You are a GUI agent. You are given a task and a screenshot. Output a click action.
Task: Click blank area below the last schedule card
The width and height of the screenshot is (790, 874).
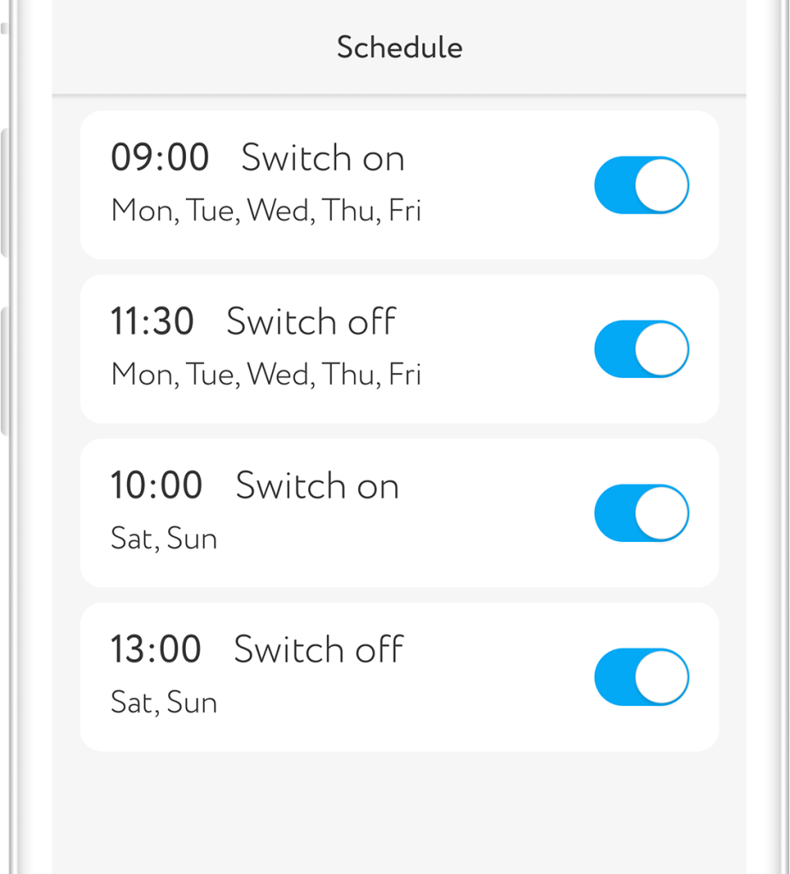399,811
